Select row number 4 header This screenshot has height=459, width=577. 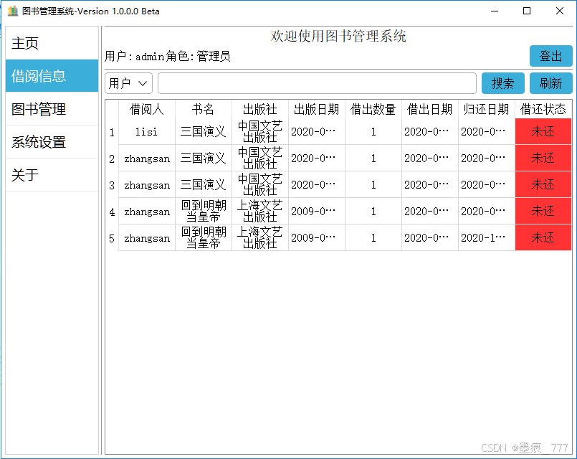112,212
